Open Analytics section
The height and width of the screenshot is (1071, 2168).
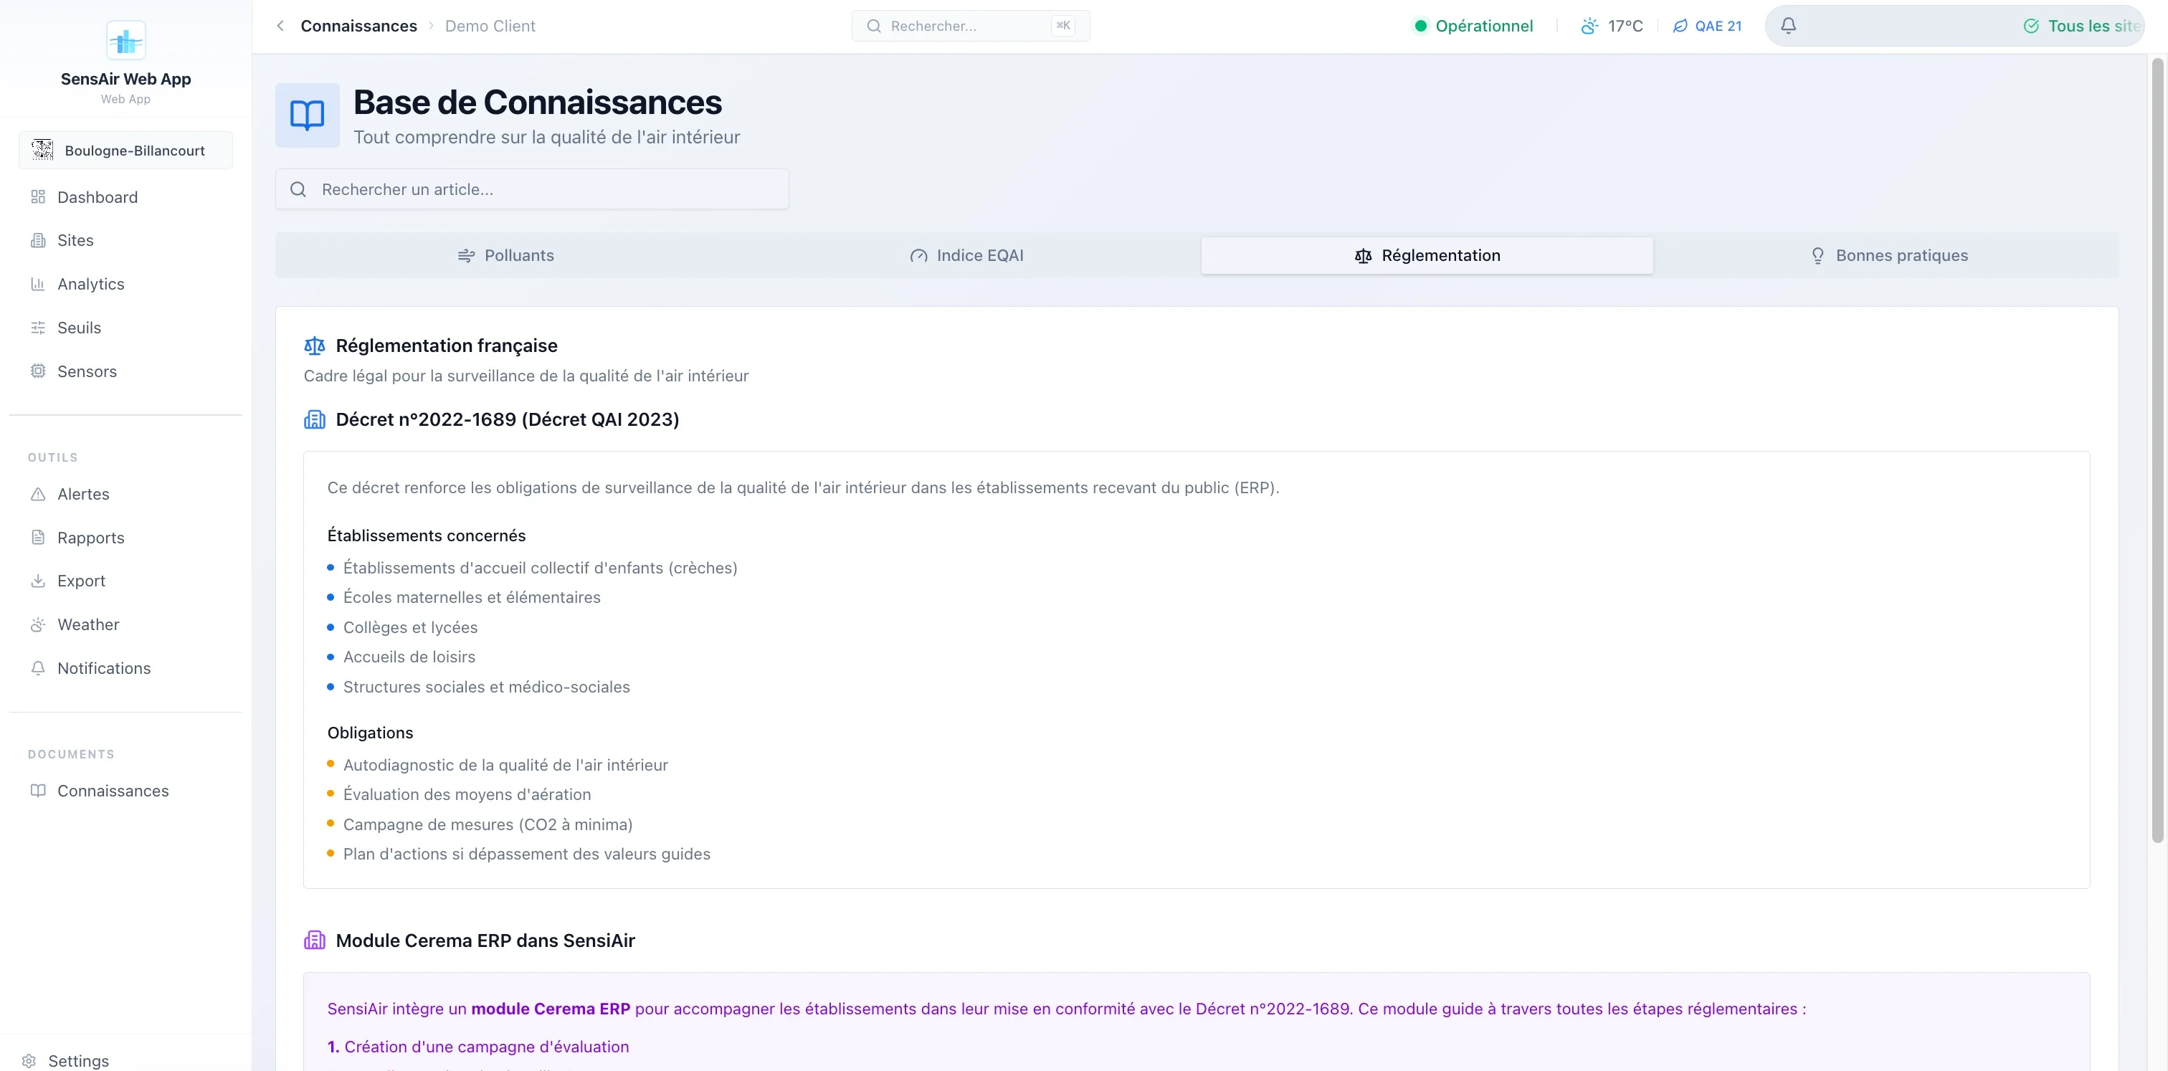pyautogui.click(x=125, y=285)
